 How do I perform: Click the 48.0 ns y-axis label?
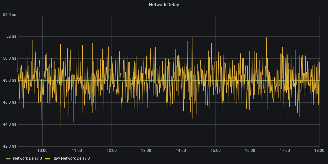pyautogui.click(x=10, y=80)
